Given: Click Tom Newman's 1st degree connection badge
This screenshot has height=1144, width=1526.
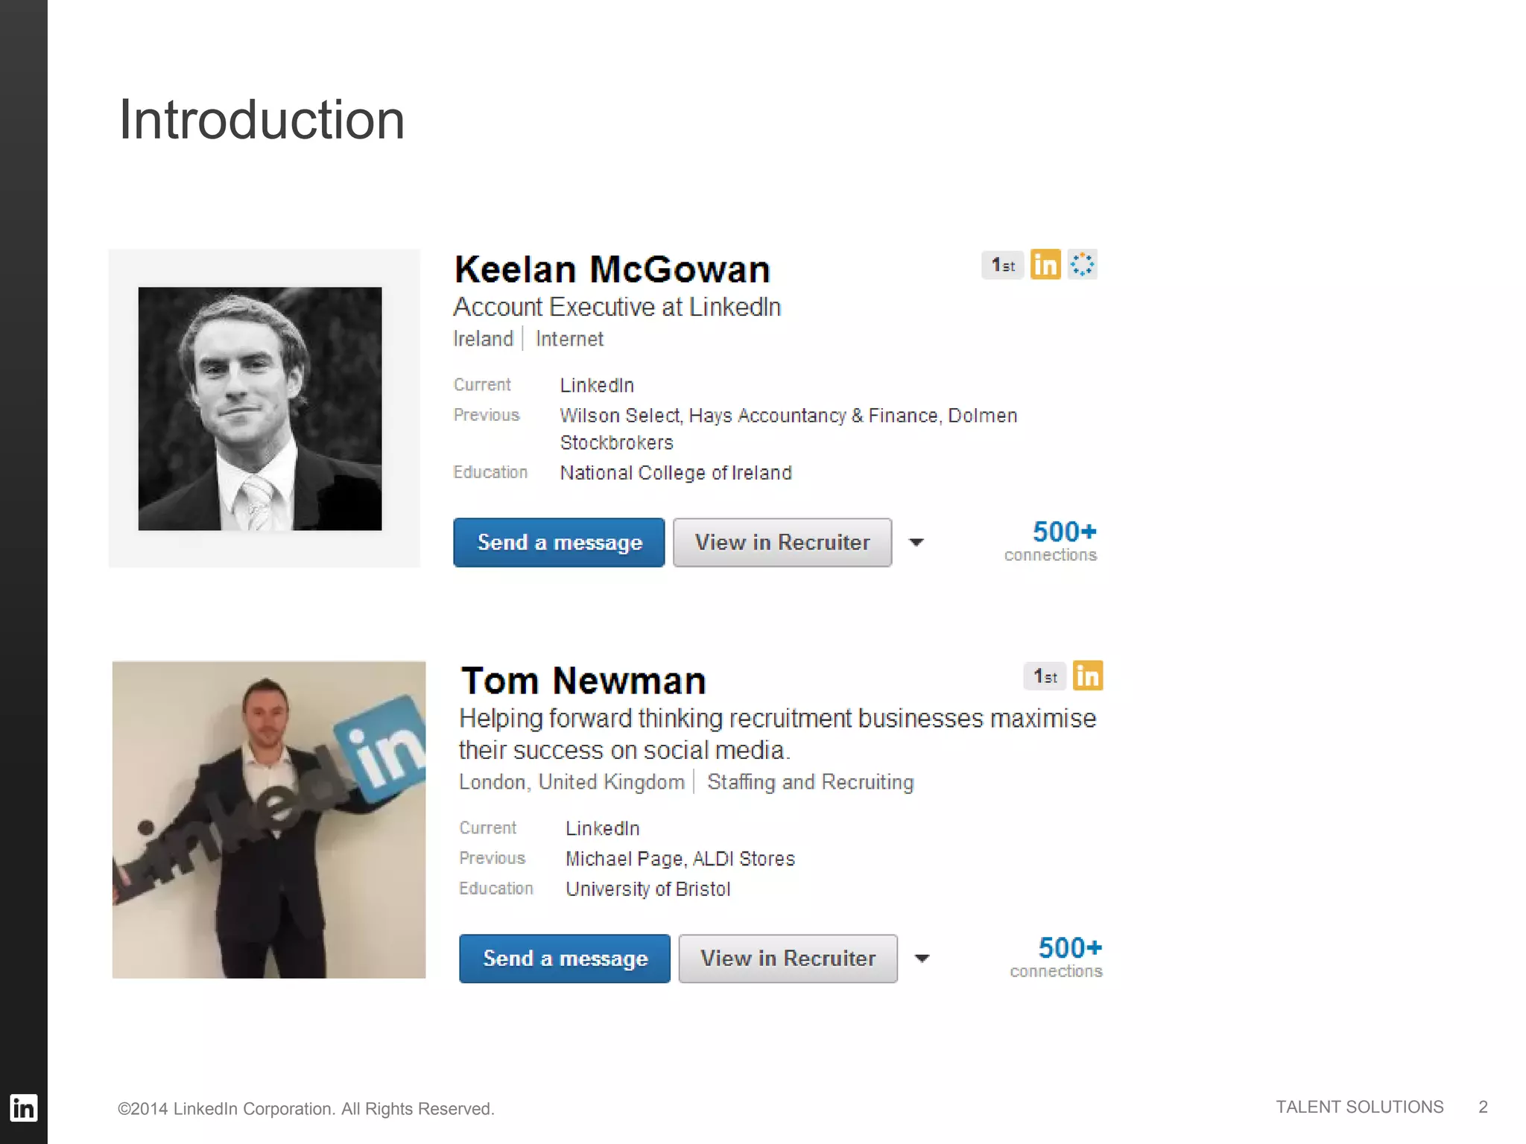Looking at the screenshot, I should click(1045, 676).
